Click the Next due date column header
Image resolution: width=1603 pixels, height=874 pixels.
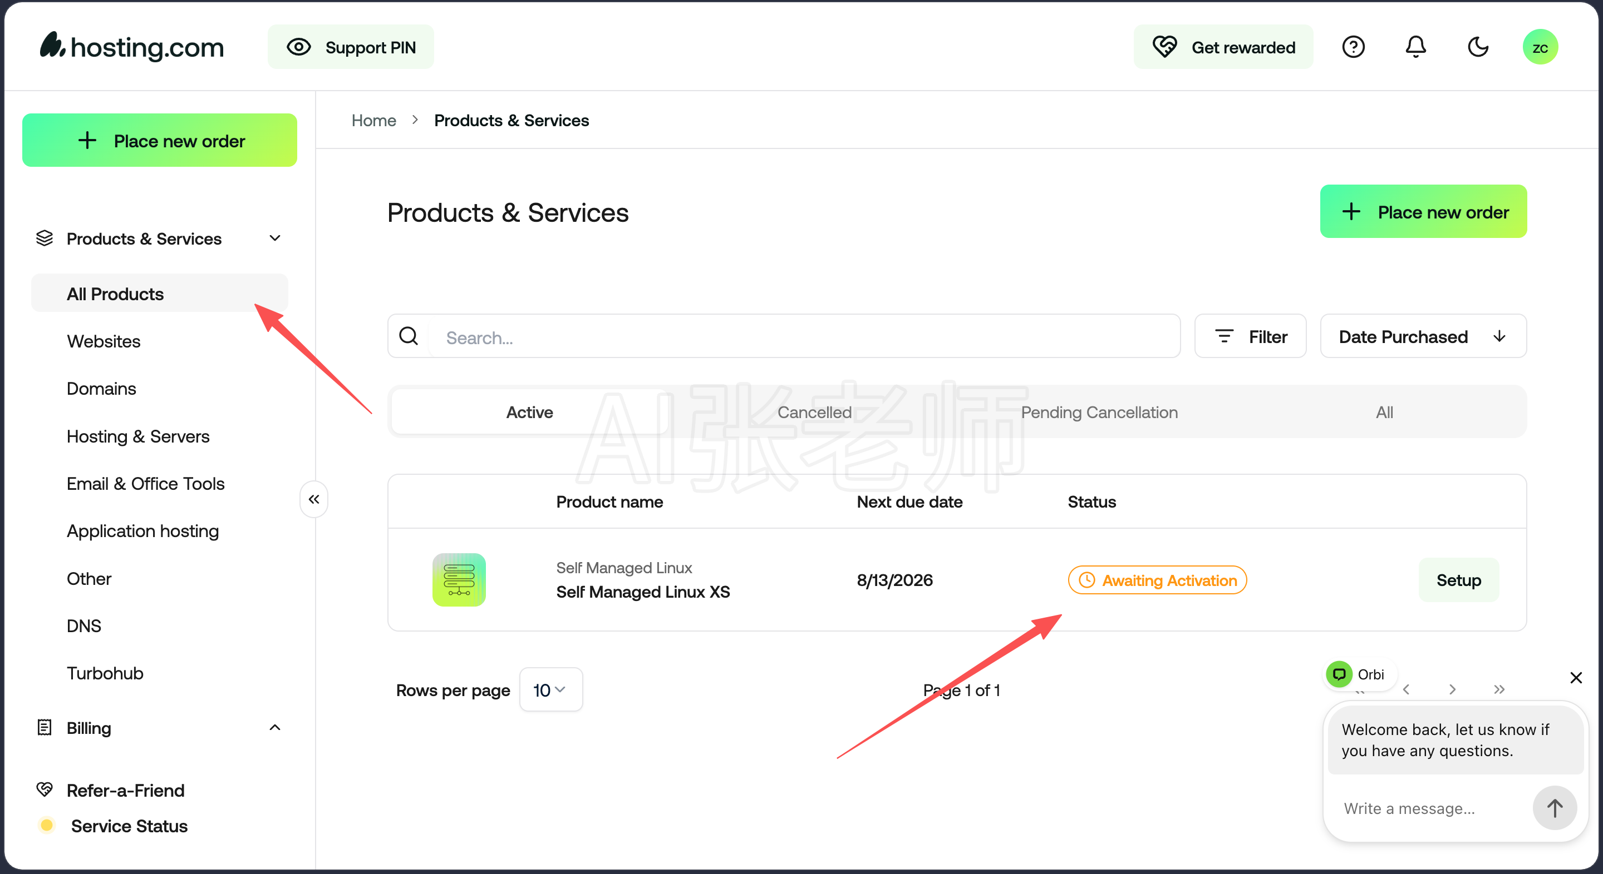pyautogui.click(x=910, y=502)
